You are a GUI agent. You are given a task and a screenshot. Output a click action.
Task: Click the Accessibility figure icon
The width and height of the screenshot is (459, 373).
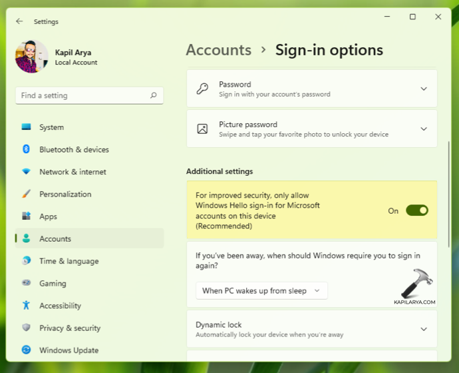tap(26, 305)
